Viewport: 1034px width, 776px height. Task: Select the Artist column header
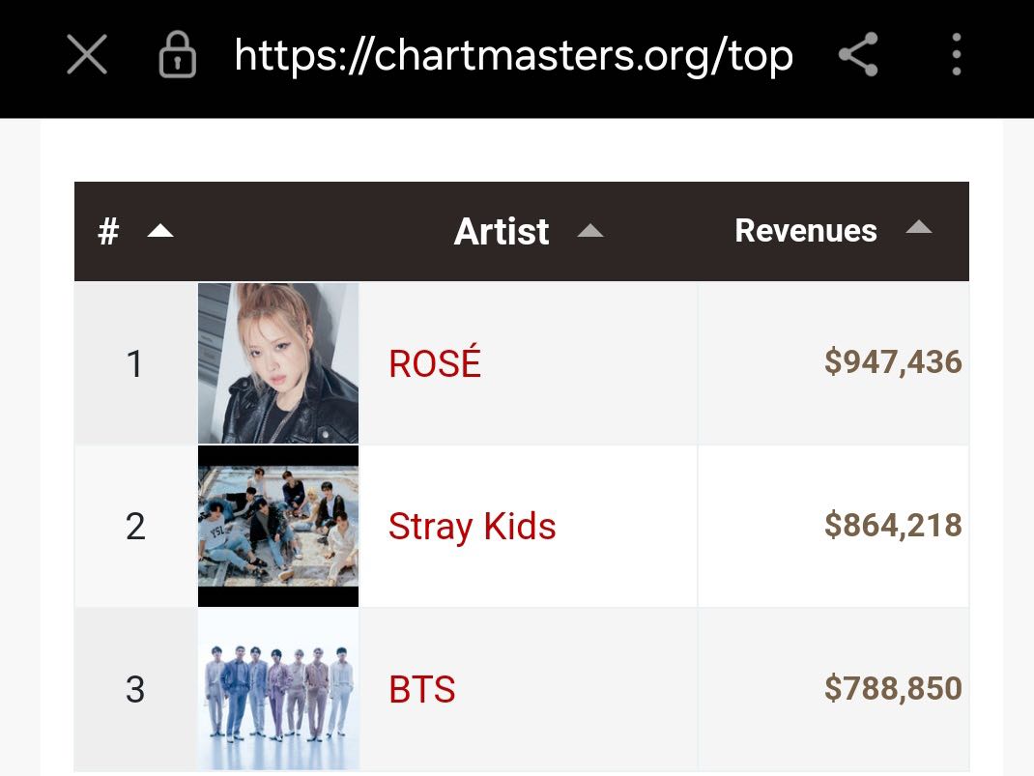point(502,231)
